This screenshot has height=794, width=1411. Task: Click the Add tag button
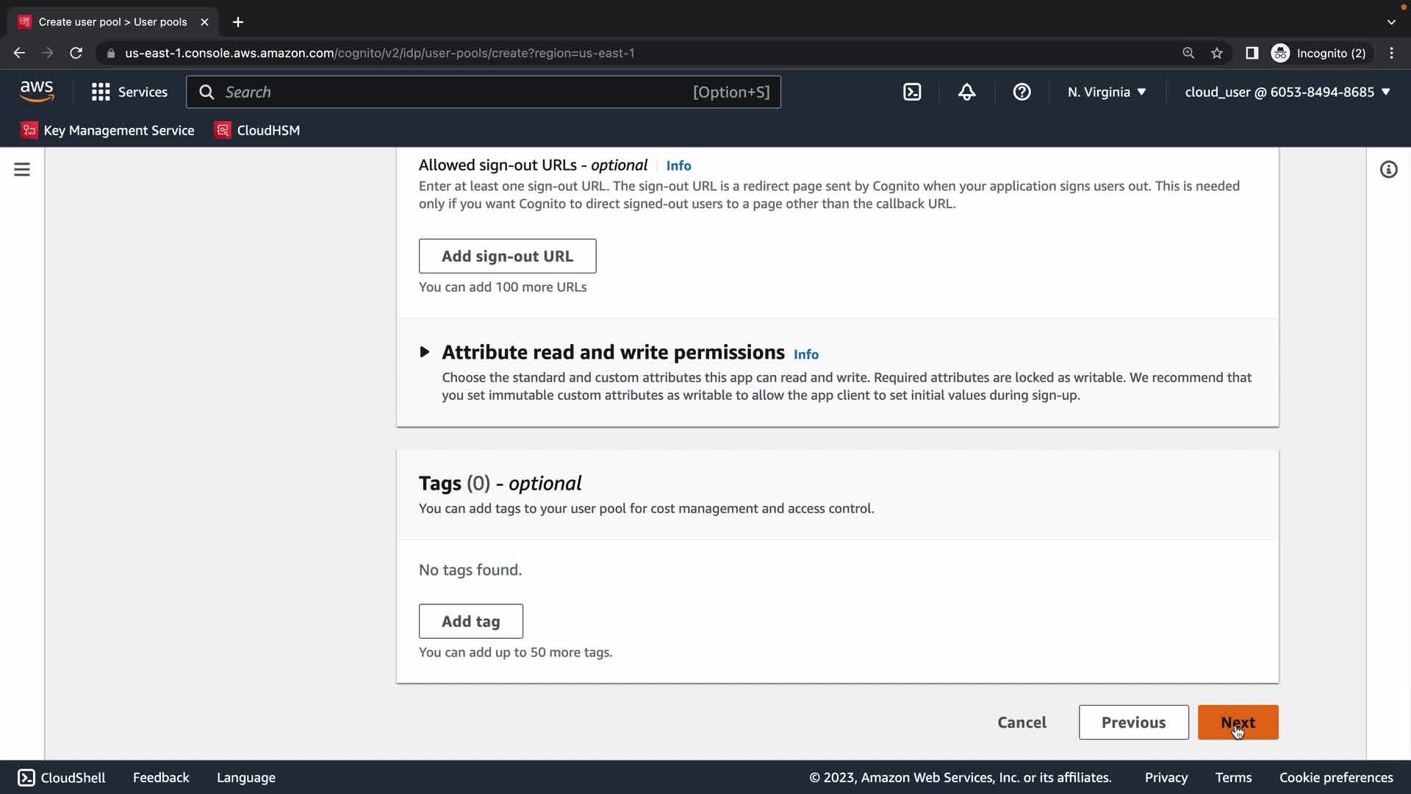pos(470,621)
